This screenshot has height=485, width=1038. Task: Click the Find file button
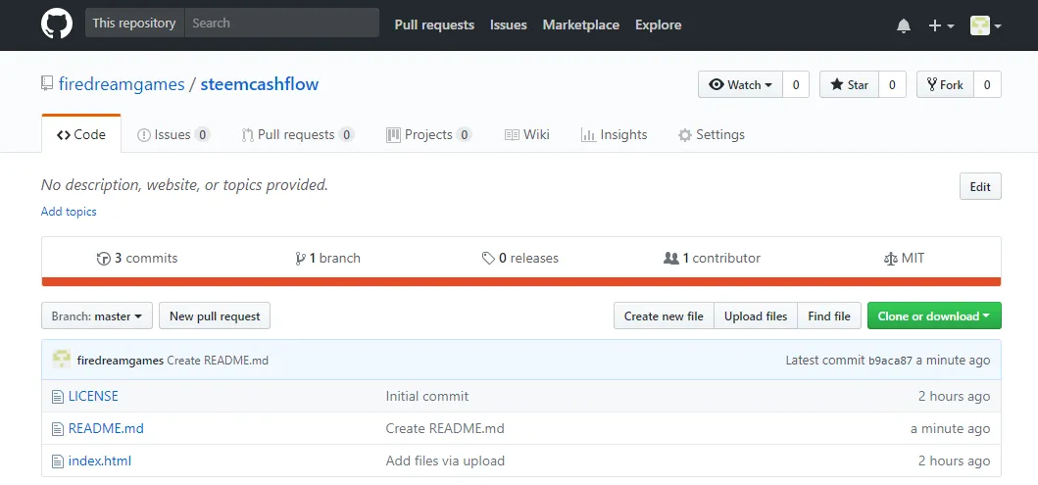tap(829, 316)
